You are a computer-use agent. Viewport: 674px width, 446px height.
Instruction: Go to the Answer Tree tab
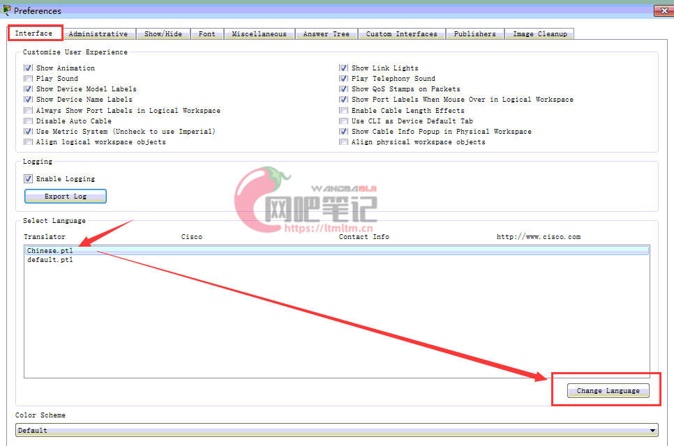(327, 34)
